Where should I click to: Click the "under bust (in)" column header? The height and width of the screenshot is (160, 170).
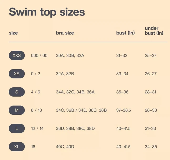point(154,31)
